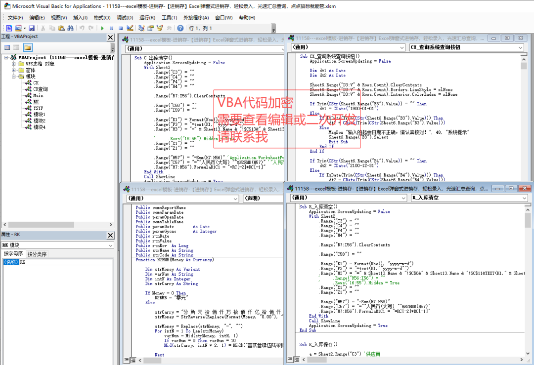Click the Reset stop square icon
The width and height of the screenshot is (534, 365).
(121, 28)
